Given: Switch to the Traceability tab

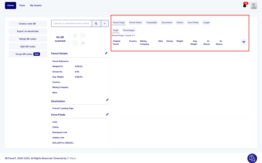Looking at the screenshot, I should click(151, 23).
